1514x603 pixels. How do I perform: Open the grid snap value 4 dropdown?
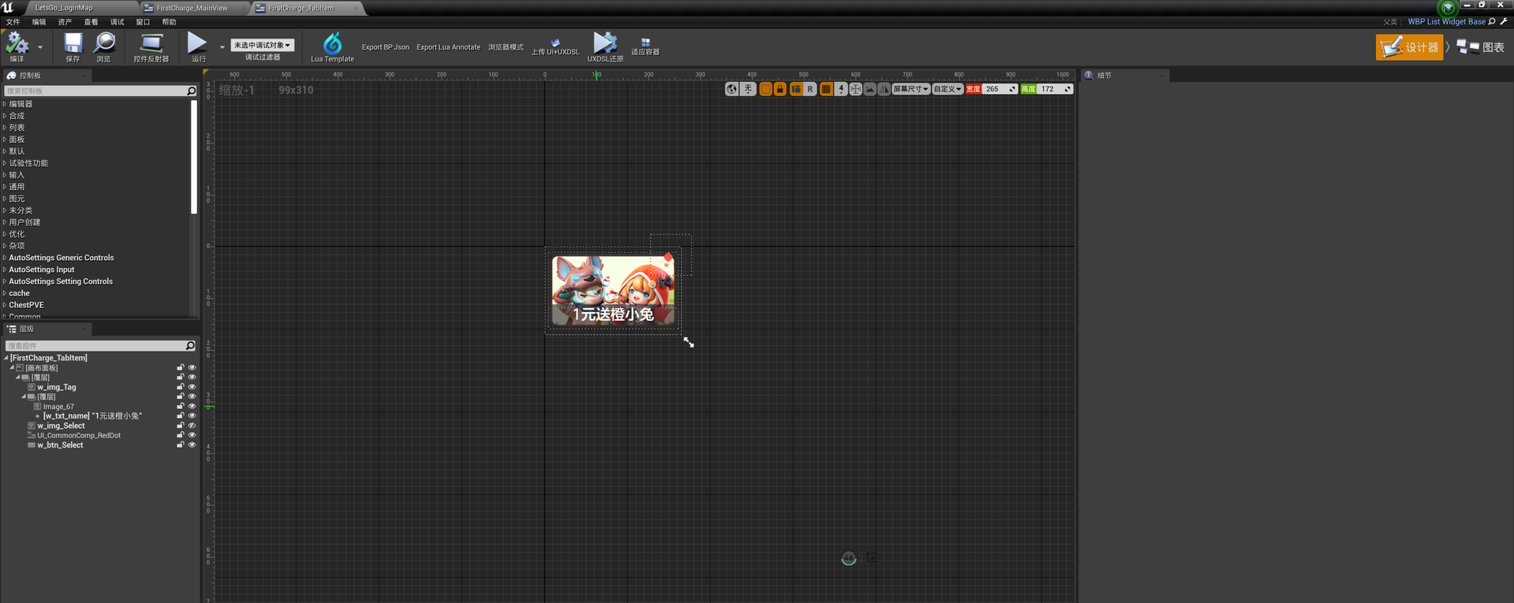click(x=841, y=89)
